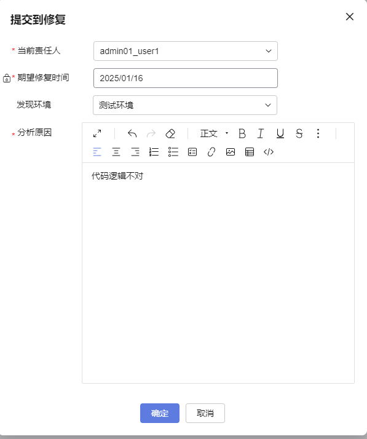Toggle bold formatting
Screen dimensions: 367x439
click(x=242, y=133)
